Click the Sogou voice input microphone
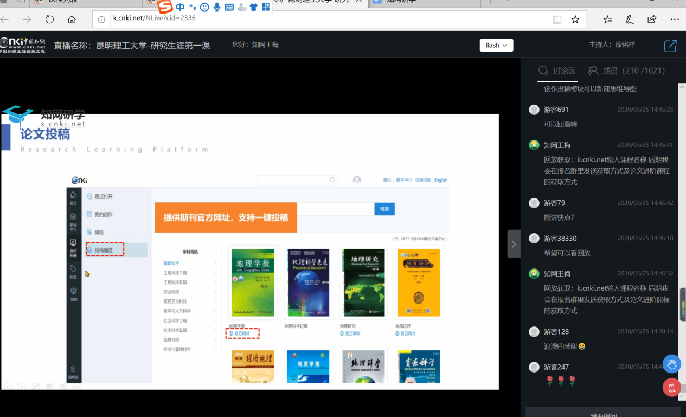The image size is (686, 417). pyautogui.click(x=217, y=7)
